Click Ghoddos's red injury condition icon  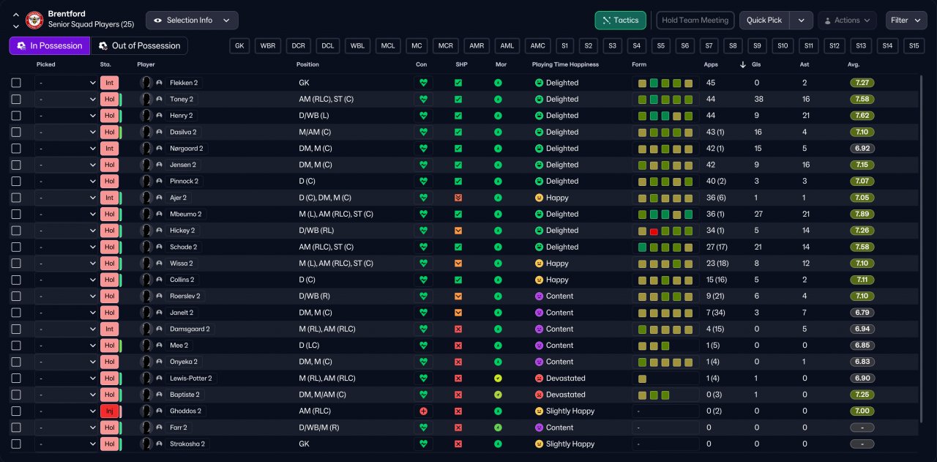pos(423,411)
